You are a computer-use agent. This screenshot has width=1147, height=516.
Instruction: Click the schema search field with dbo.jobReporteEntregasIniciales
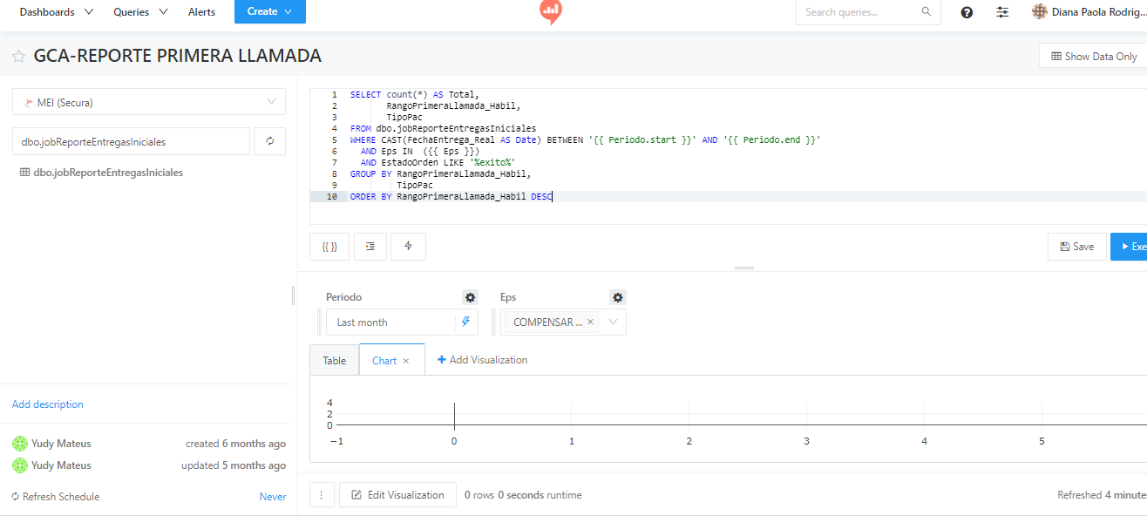click(131, 141)
